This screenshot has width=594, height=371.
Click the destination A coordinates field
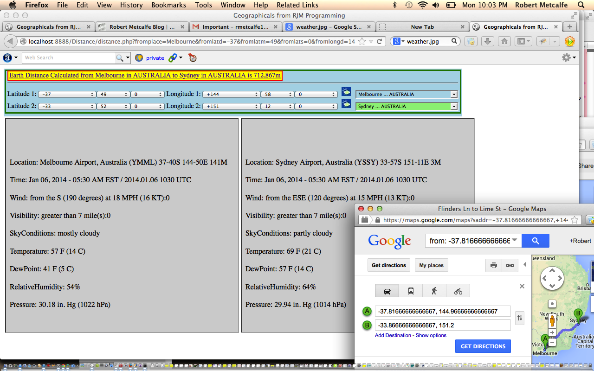(443, 311)
